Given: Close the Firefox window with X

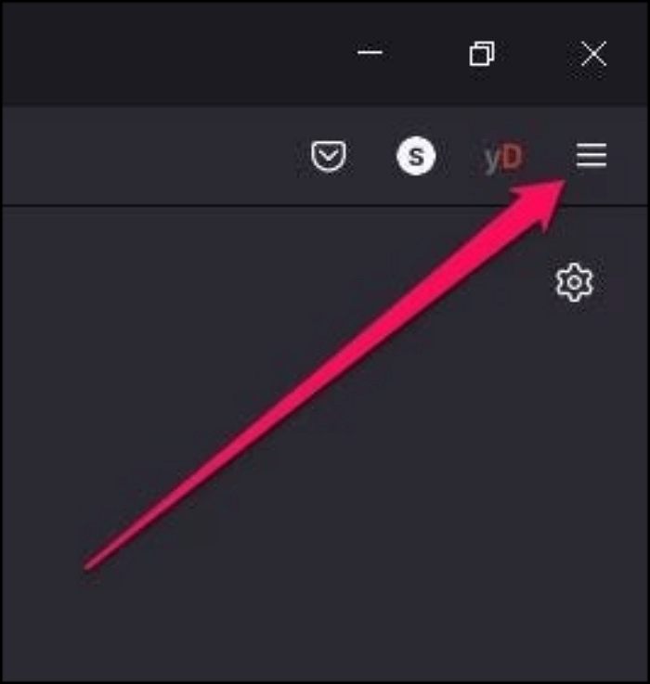Looking at the screenshot, I should point(593,54).
